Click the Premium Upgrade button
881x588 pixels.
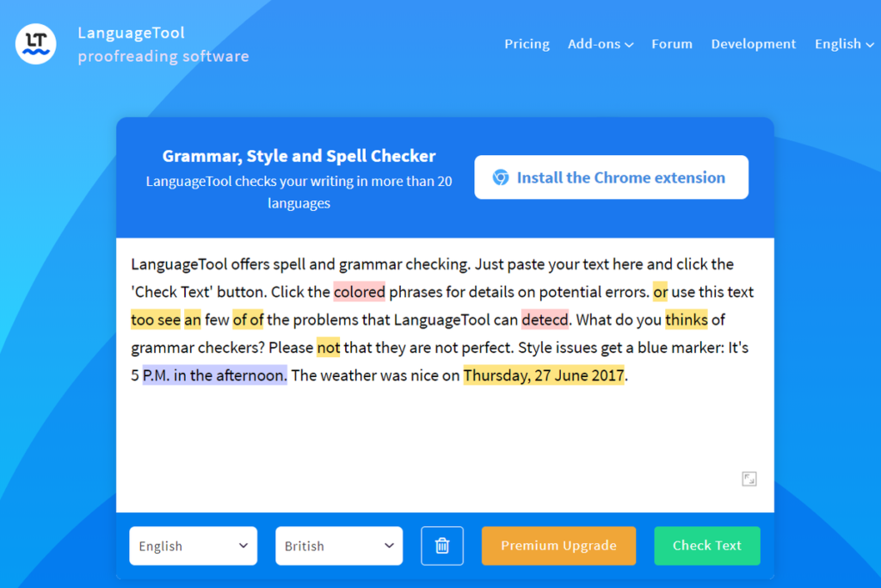pyautogui.click(x=558, y=545)
